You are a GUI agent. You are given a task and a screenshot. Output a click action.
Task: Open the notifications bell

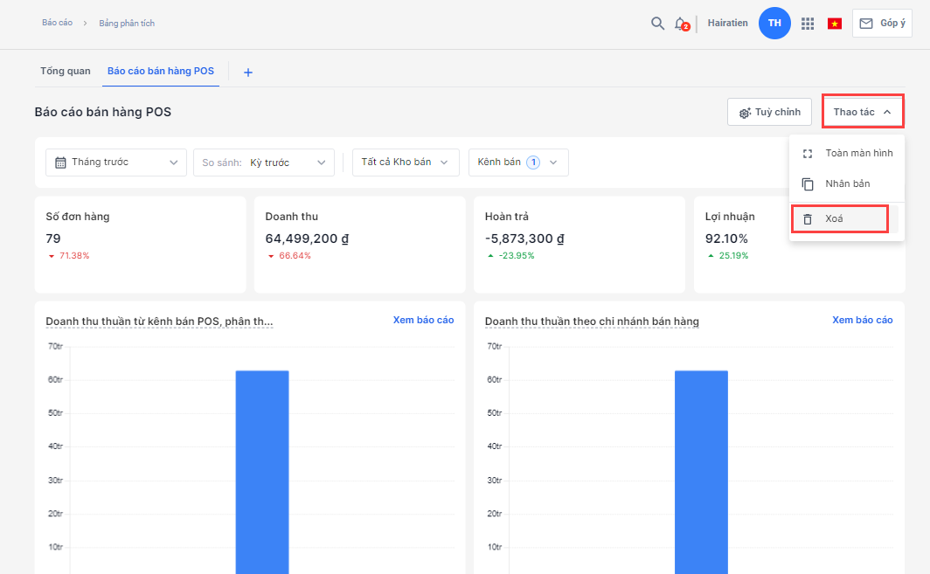pos(681,24)
